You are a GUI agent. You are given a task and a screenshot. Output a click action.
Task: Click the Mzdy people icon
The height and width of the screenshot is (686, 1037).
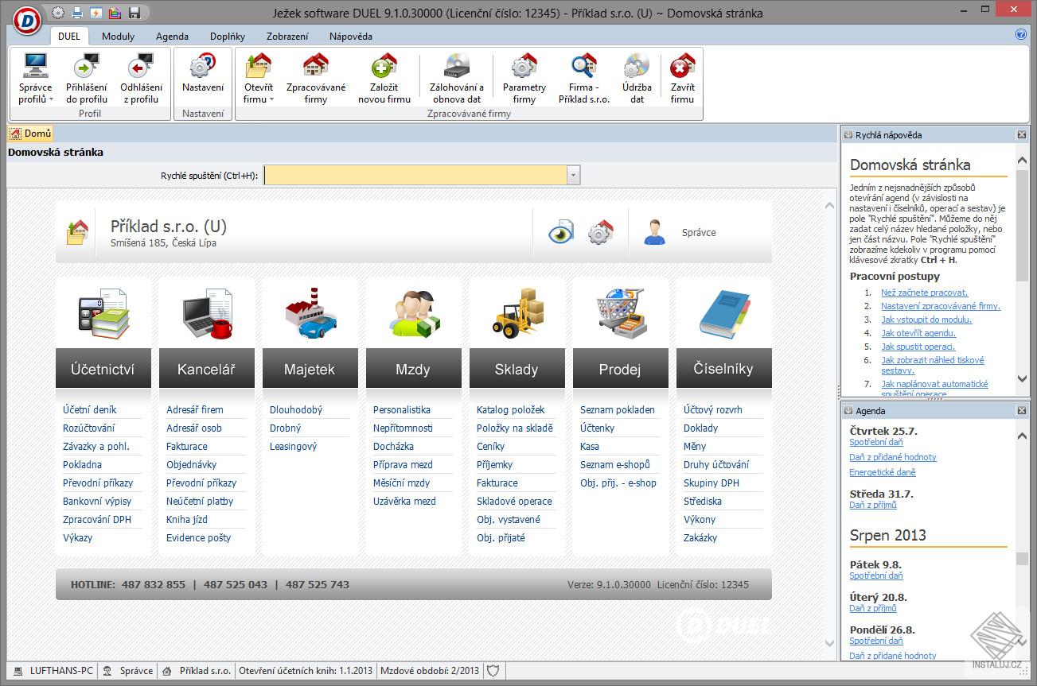pyautogui.click(x=414, y=314)
